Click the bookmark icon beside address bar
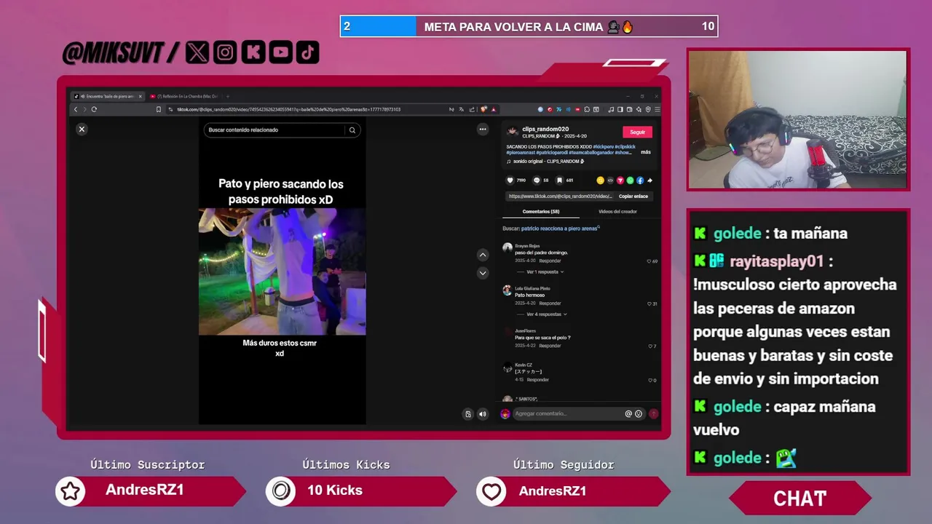Viewport: 932px width, 524px height. click(158, 109)
